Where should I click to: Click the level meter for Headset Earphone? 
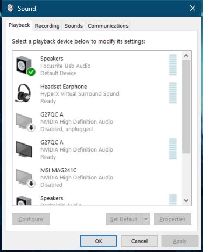tap(173, 93)
